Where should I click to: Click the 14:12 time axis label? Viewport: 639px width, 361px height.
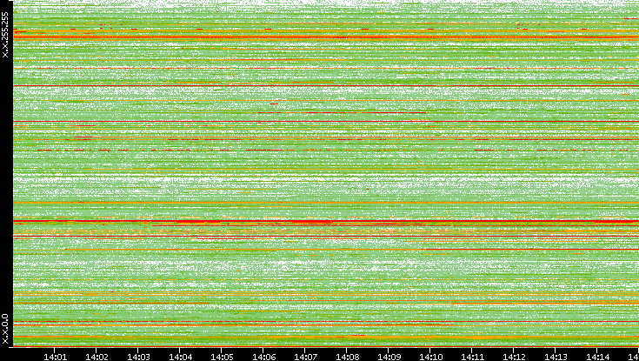514,357
